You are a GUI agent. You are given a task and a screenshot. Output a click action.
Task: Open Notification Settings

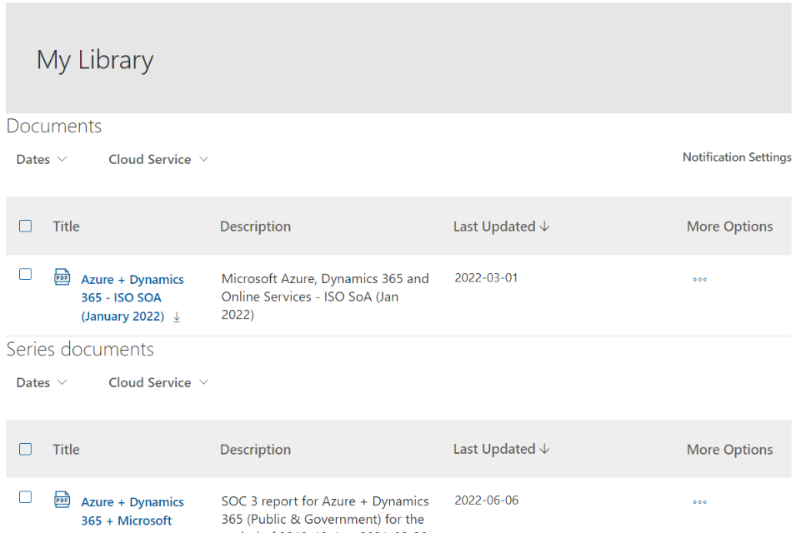[x=736, y=157]
